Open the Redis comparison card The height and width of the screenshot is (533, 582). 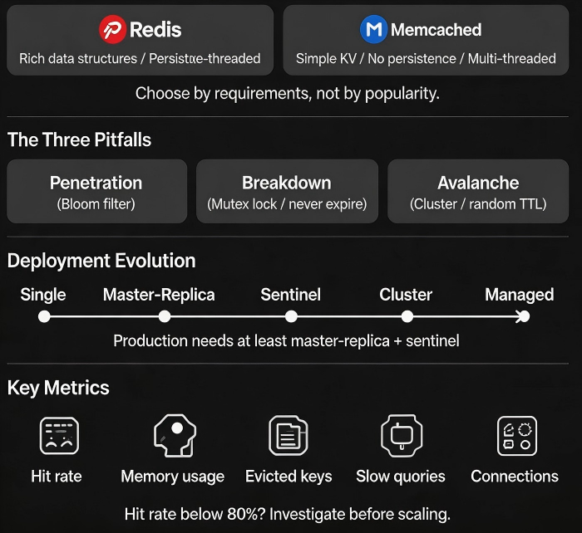coord(141,40)
